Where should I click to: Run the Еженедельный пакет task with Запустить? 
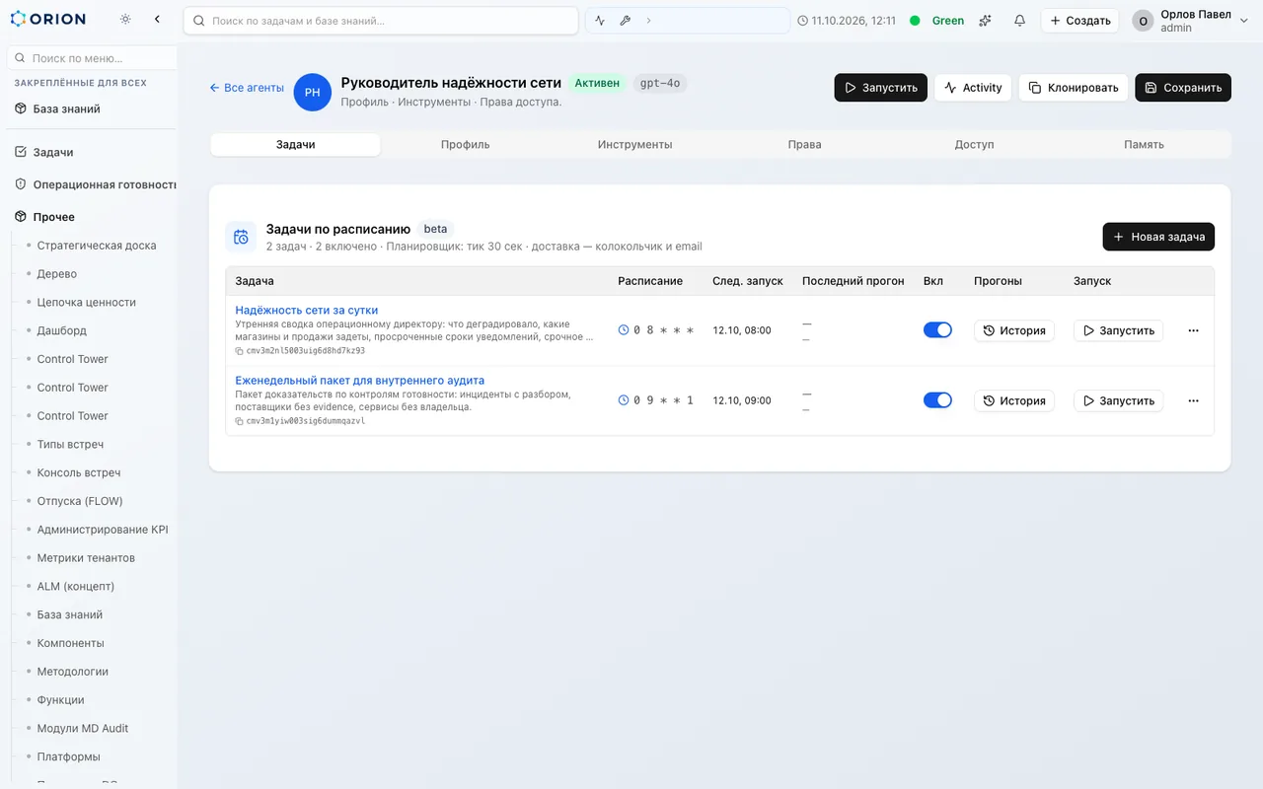coord(1118,400)
